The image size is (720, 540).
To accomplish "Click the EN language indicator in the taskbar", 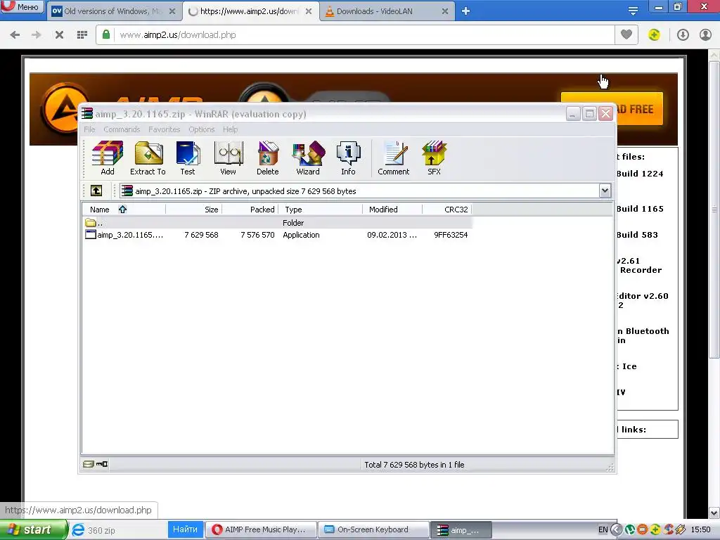I will click(603, 529).
